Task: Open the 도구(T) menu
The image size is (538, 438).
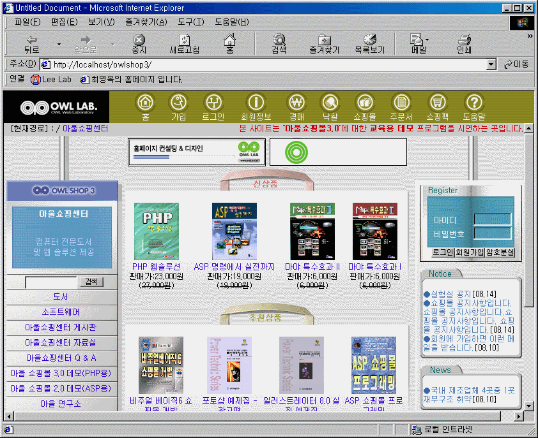Action: [190, 22]
